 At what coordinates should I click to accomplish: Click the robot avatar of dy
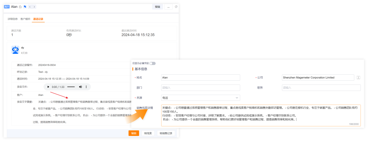[15, 50]
